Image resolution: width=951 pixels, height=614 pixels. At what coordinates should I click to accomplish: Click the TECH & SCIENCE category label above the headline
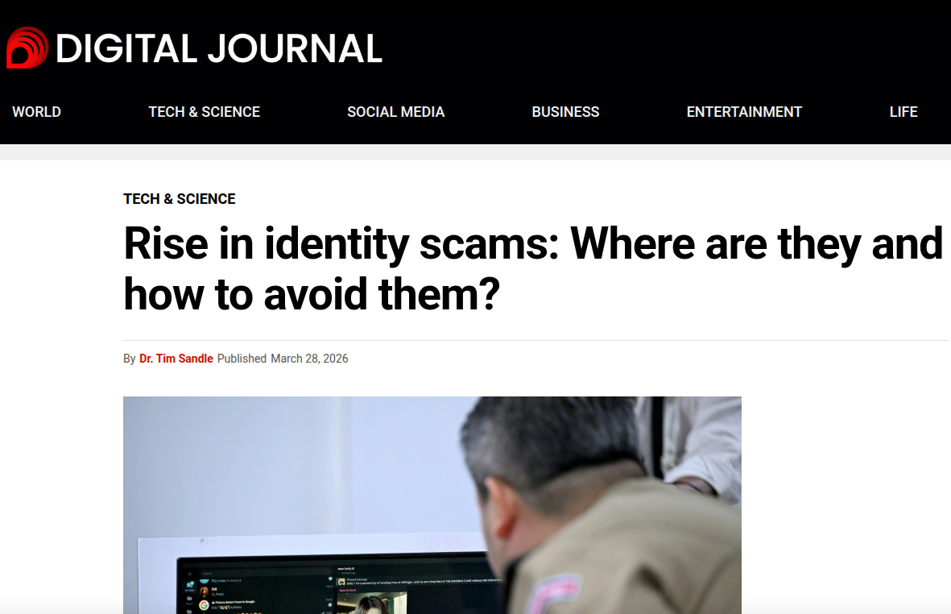(x=180, y=199)
